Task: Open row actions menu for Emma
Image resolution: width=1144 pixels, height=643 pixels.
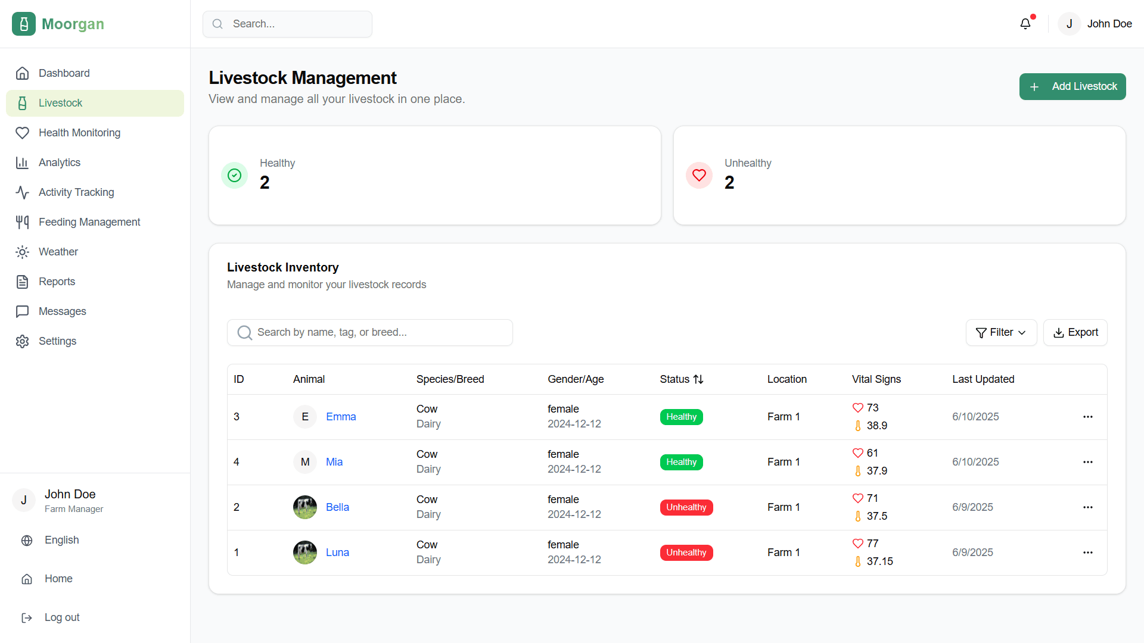Action: (1088, 417)
